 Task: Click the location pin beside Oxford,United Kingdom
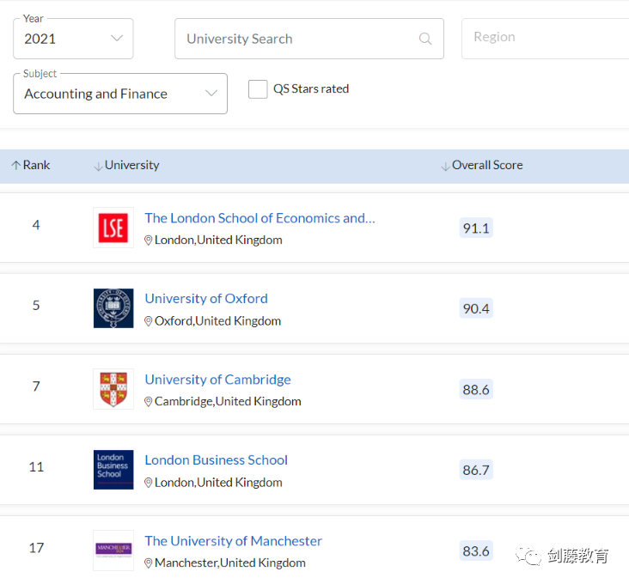pos(148,321)
